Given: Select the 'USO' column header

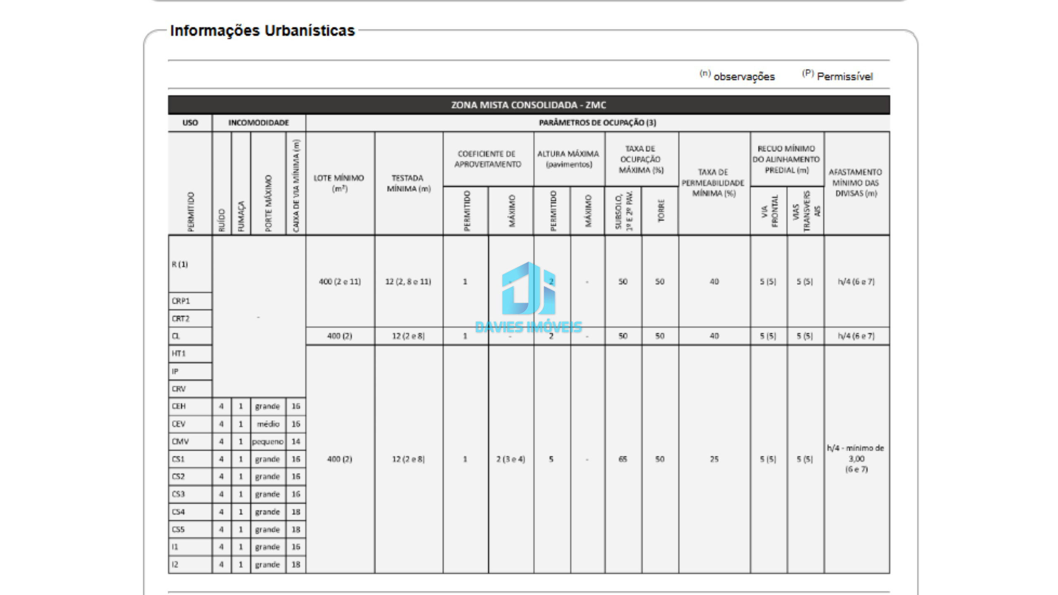Looking at the screenshot, I should [190, 123].
